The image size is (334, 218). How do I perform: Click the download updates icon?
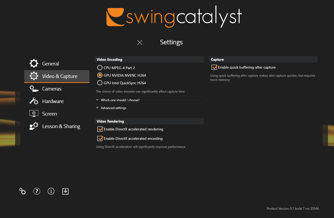(65, 191)
